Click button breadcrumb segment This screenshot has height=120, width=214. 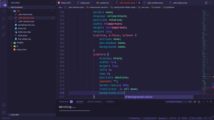click(x=156, y=7)
